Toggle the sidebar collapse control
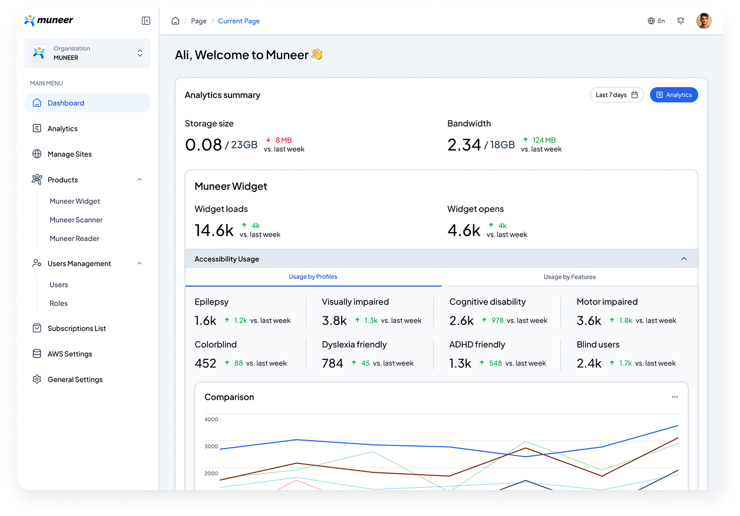The image size is (740, 516). click(146, 20)
